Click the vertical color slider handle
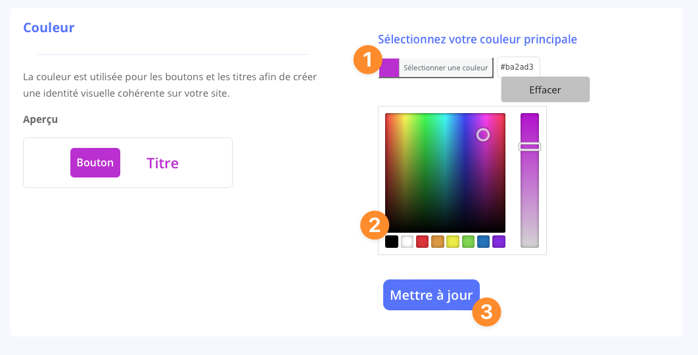 pos(530,147)
